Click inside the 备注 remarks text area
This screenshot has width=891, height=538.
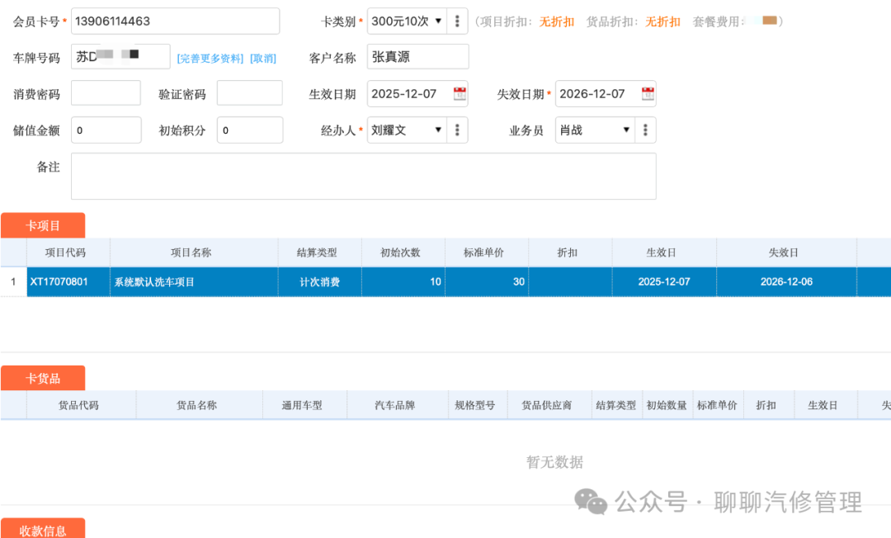pyautogui.click(x=363, y=176)
